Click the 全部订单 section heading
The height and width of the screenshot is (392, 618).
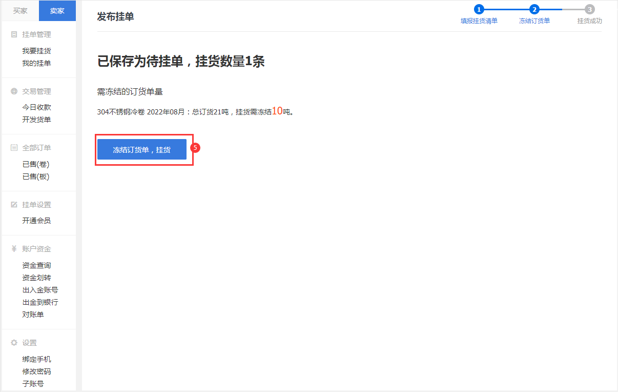(36, 148)
